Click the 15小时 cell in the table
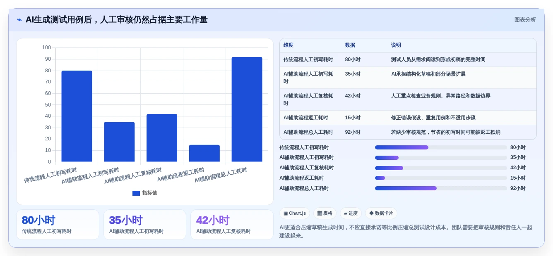553x256 pixels. coord(353,118)
